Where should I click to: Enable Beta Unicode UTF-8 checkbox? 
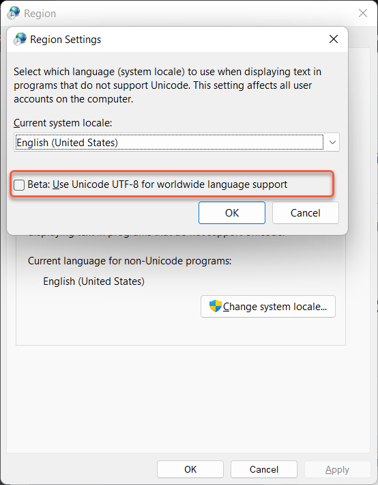click(19, 185)
